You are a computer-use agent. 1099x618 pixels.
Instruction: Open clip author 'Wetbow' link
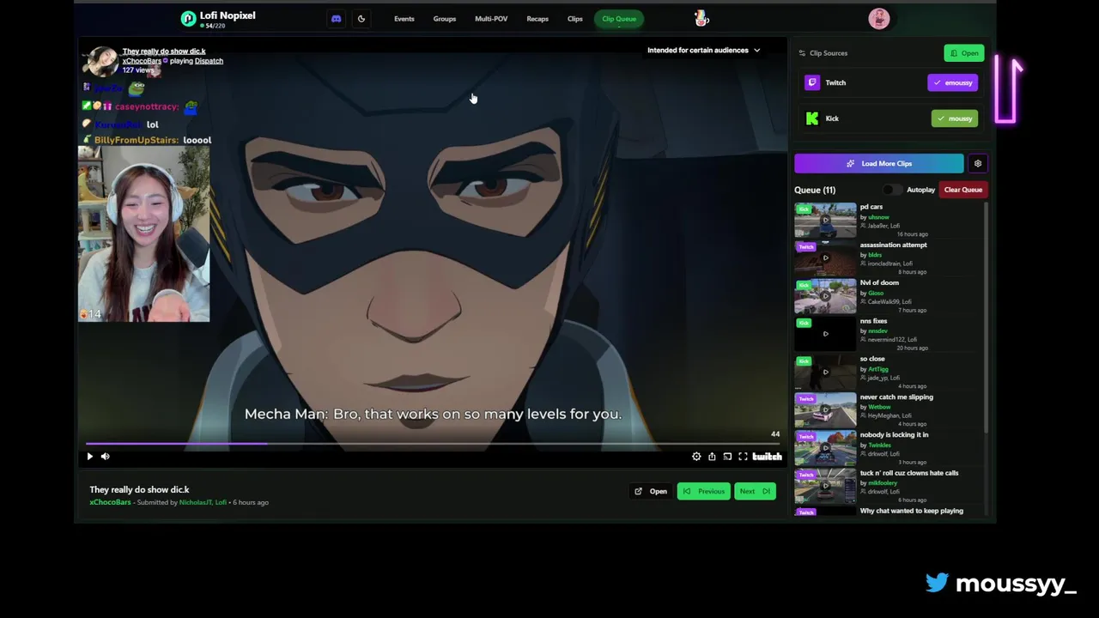click(x=879, y=407)
